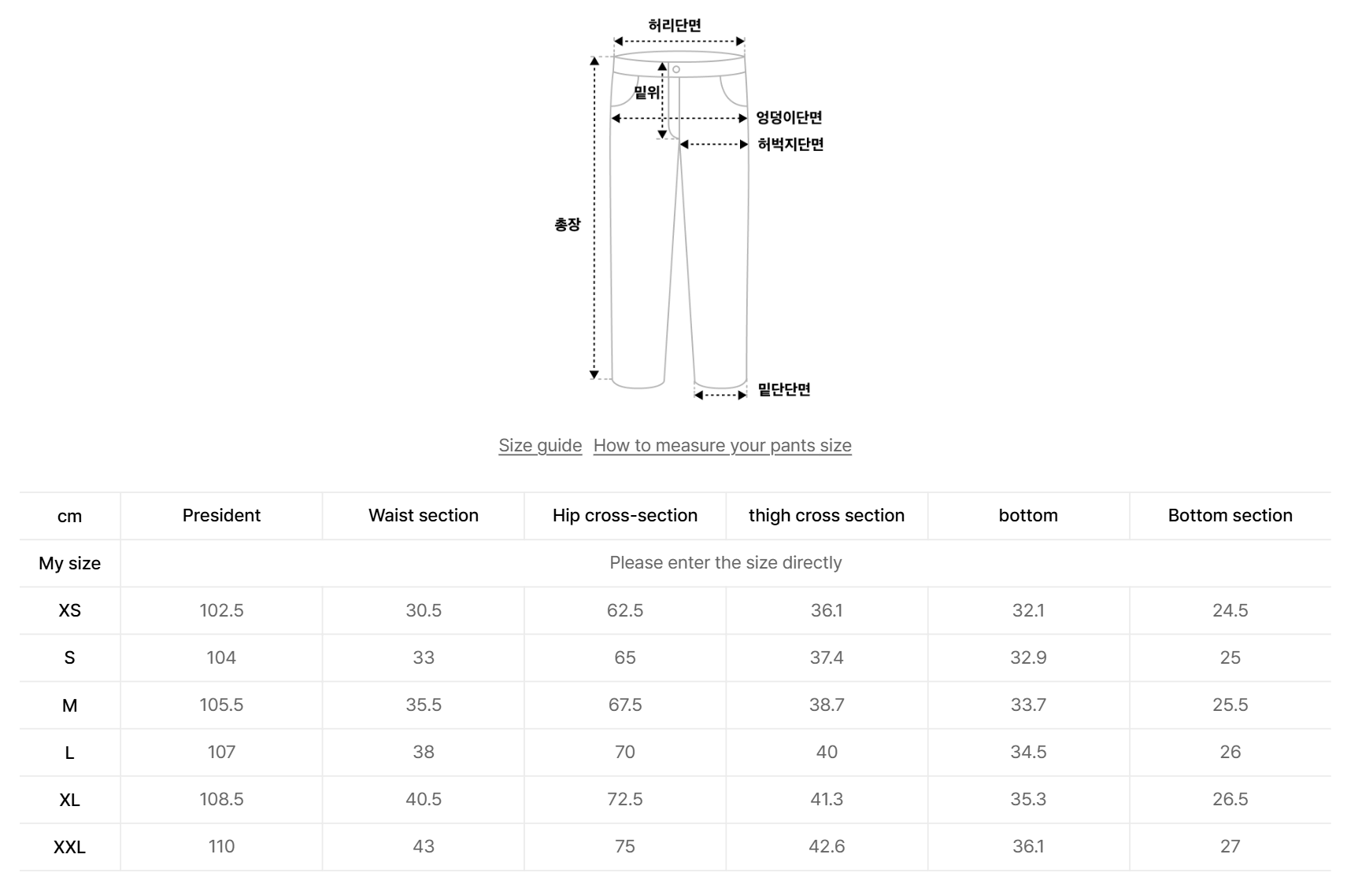1347x880 pixels.
Task: Click the cm unit header cell
Action: [x=69, y=517]
